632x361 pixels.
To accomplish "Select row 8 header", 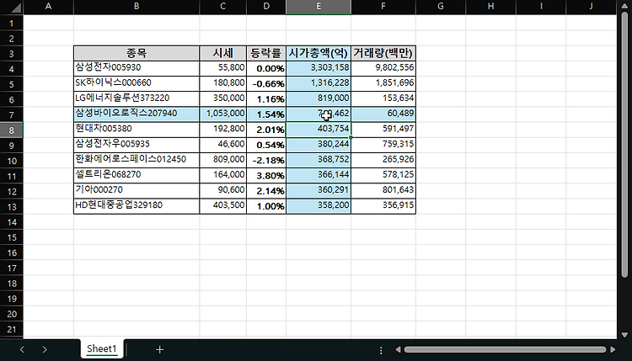I will click(x=12, y=130).
